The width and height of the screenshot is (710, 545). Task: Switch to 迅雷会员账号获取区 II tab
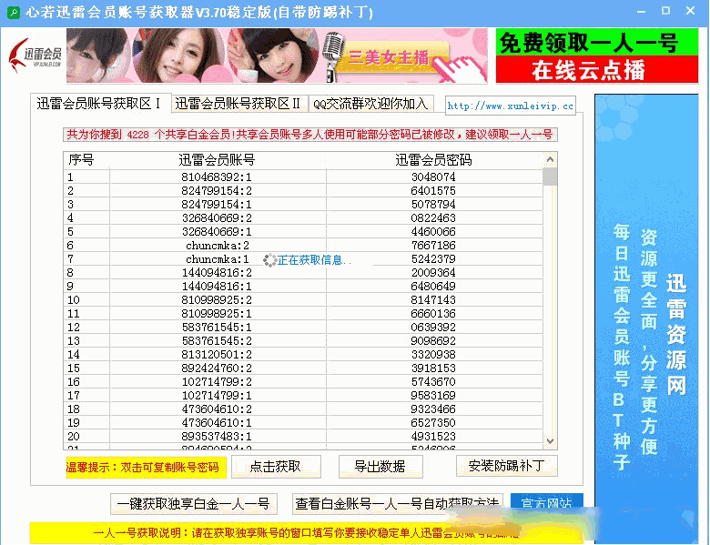(239, 104)
